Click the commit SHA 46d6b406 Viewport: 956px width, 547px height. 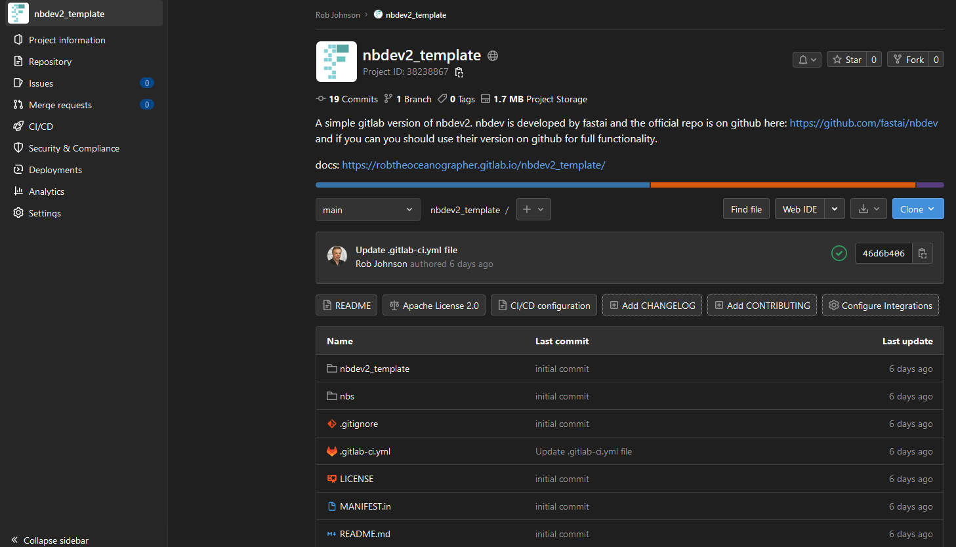tap(883, 253)
